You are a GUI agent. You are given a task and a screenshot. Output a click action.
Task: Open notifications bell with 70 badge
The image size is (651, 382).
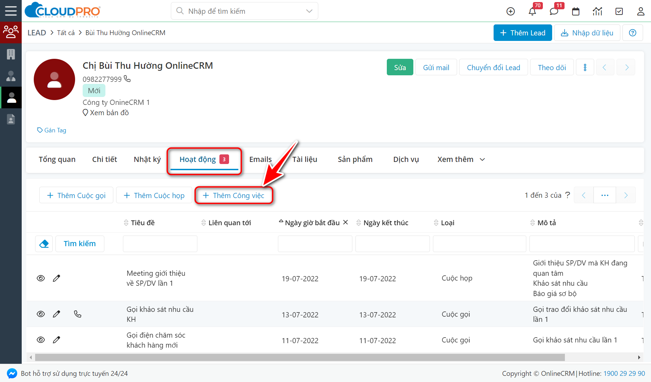[x=532, y=11]
